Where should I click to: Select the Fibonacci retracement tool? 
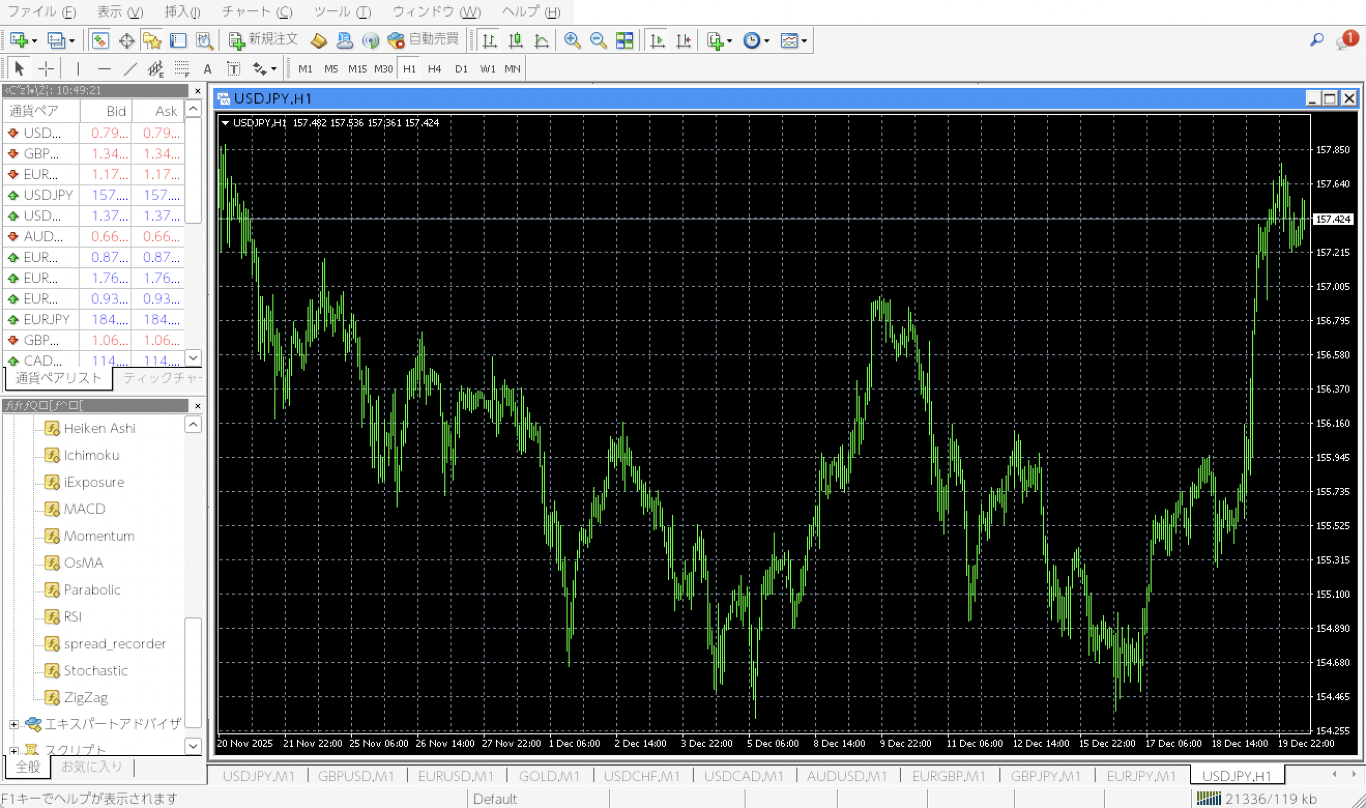pos(182,69)
